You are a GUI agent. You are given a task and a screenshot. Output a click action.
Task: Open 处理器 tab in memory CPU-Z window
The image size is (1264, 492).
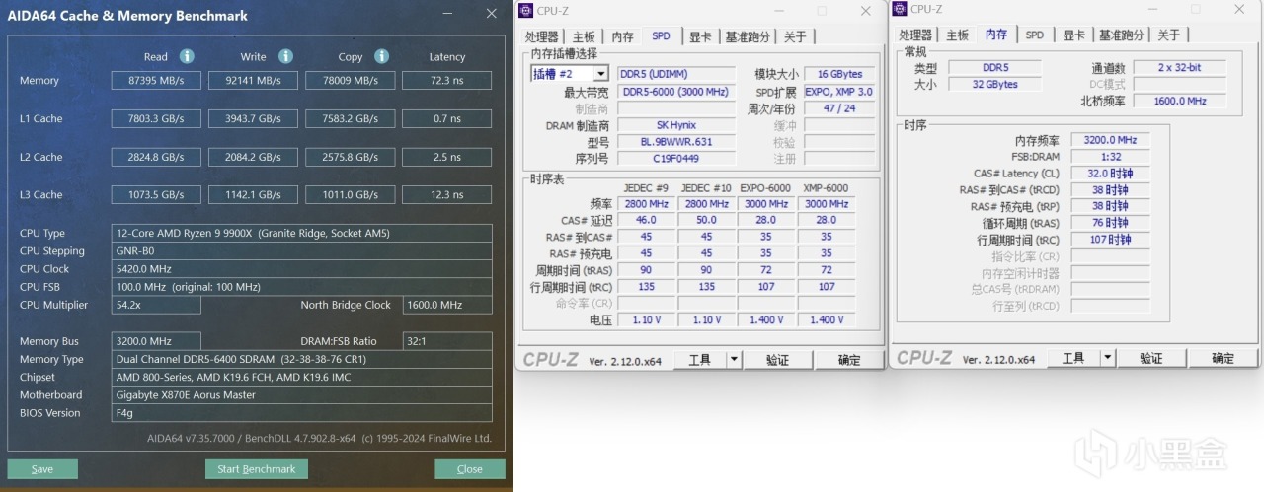[x=916, y=35]
